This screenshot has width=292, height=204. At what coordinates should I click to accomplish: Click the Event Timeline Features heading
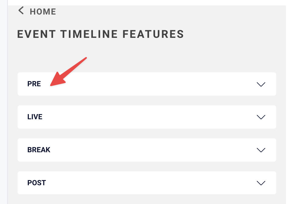click(x=100, y=34)
